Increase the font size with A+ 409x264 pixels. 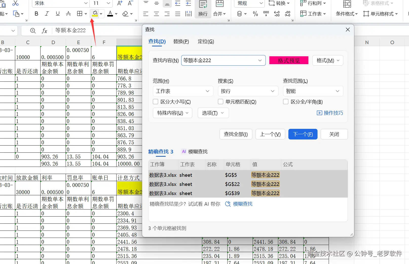click(x=120, y=3)
